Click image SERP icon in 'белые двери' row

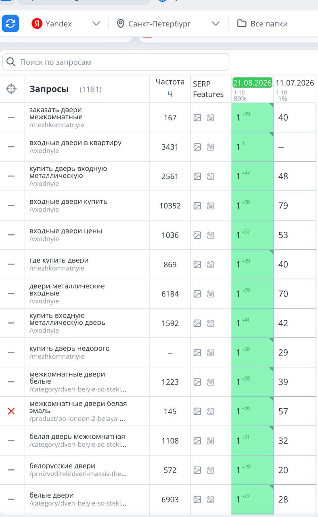197,500
